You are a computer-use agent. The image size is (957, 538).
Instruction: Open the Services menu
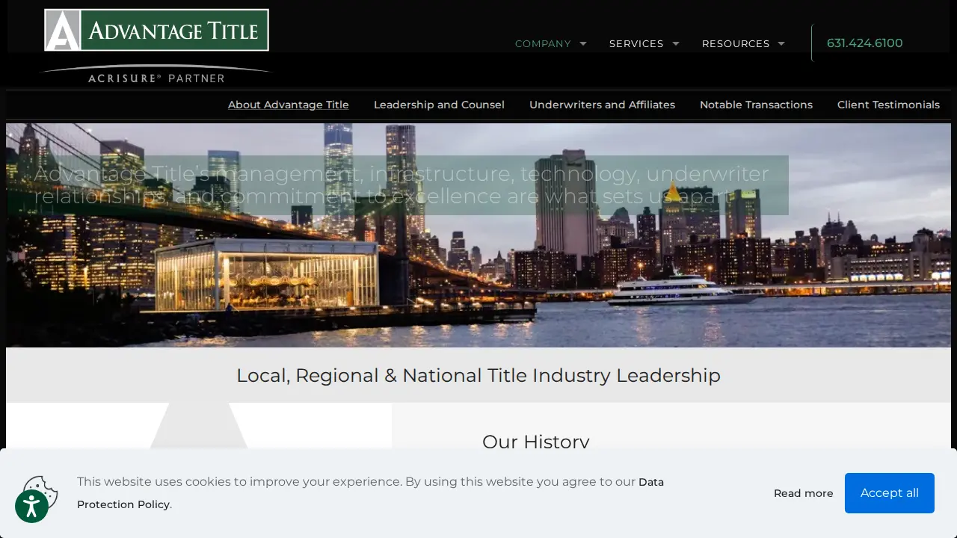(636, 43)
